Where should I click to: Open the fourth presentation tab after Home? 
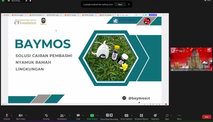[72, 15]
